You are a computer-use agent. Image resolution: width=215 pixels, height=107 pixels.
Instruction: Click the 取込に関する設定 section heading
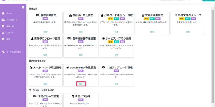click(37, 61)
